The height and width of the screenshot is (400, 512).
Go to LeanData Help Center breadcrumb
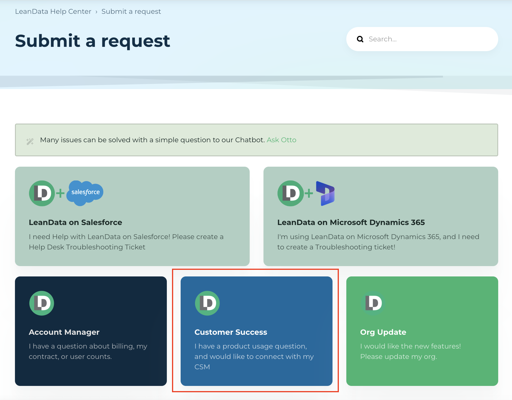53,11
